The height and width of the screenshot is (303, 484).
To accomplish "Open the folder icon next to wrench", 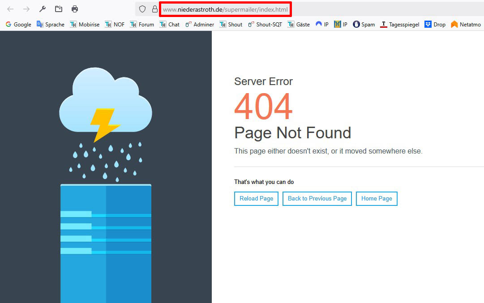I will coord(59,9).
